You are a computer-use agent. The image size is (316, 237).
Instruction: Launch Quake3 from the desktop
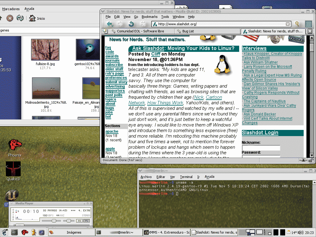point(13,168)
